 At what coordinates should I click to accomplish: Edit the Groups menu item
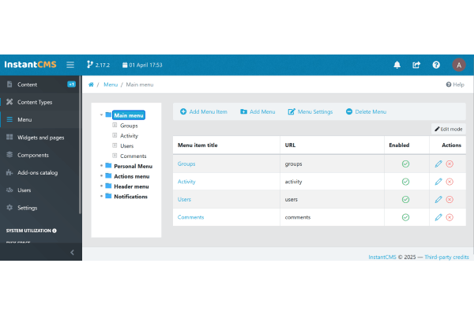[438, 164]
